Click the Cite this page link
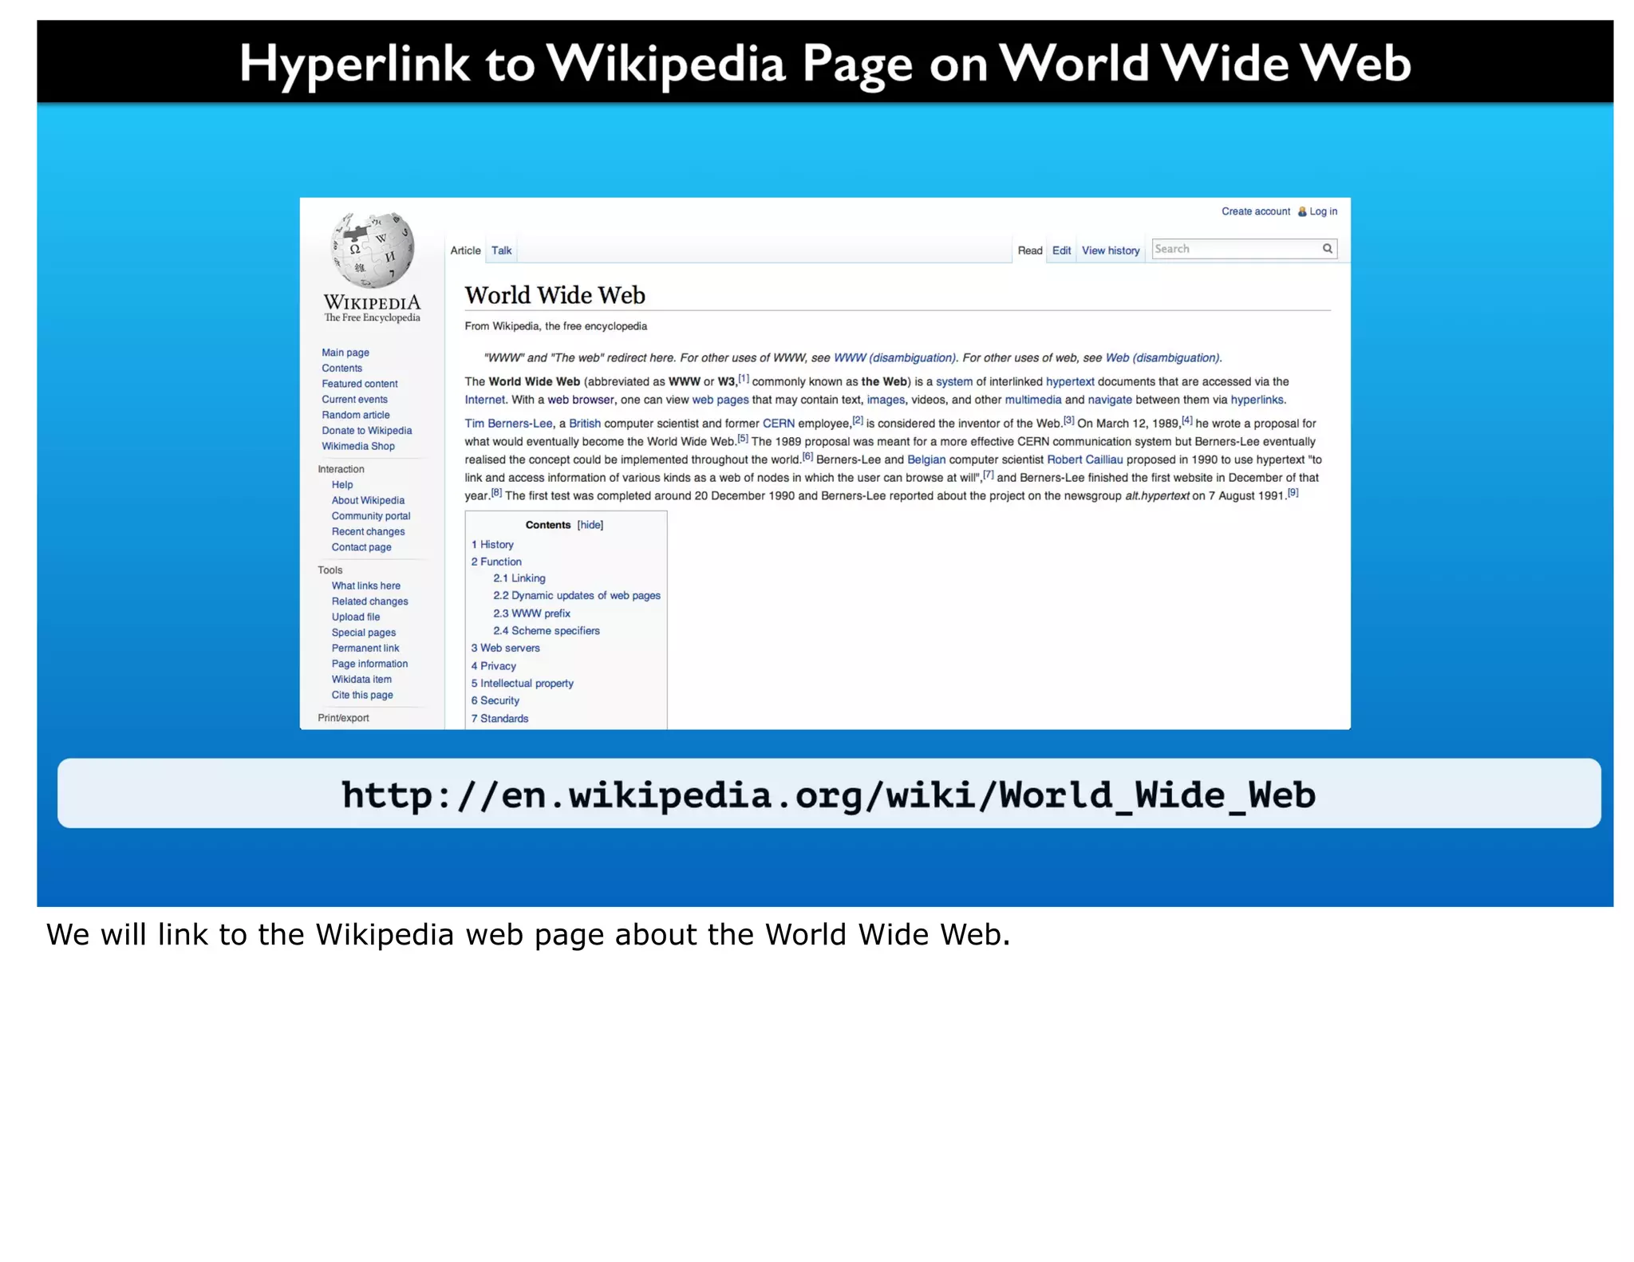The height and width of the screenshot is (1262, 1634). point(362,695)
